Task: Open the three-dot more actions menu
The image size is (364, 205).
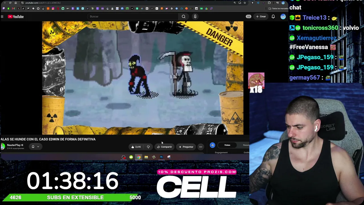Action: pyautogui.click(x=201, y=147)
